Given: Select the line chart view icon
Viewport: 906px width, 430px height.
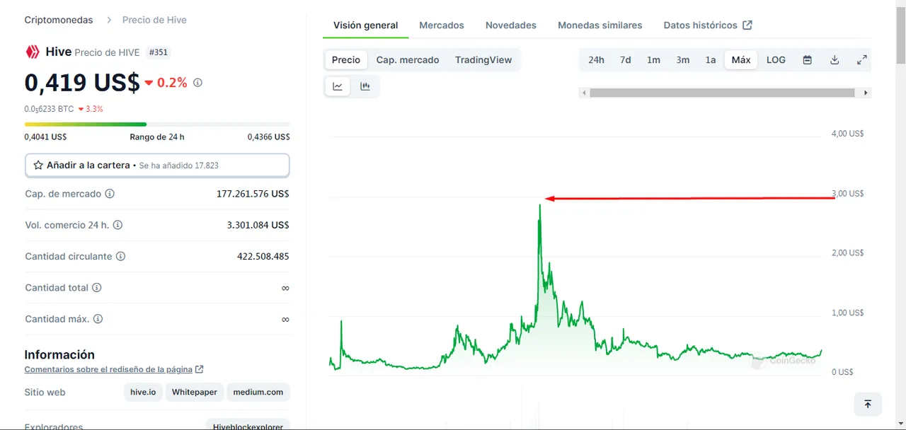Looking at the screenshot, I should point(338,86).
